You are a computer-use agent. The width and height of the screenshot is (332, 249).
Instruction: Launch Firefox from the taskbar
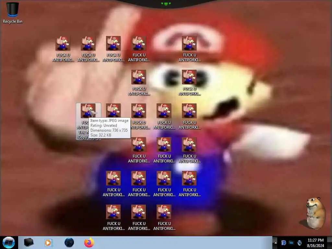(89, 243)
